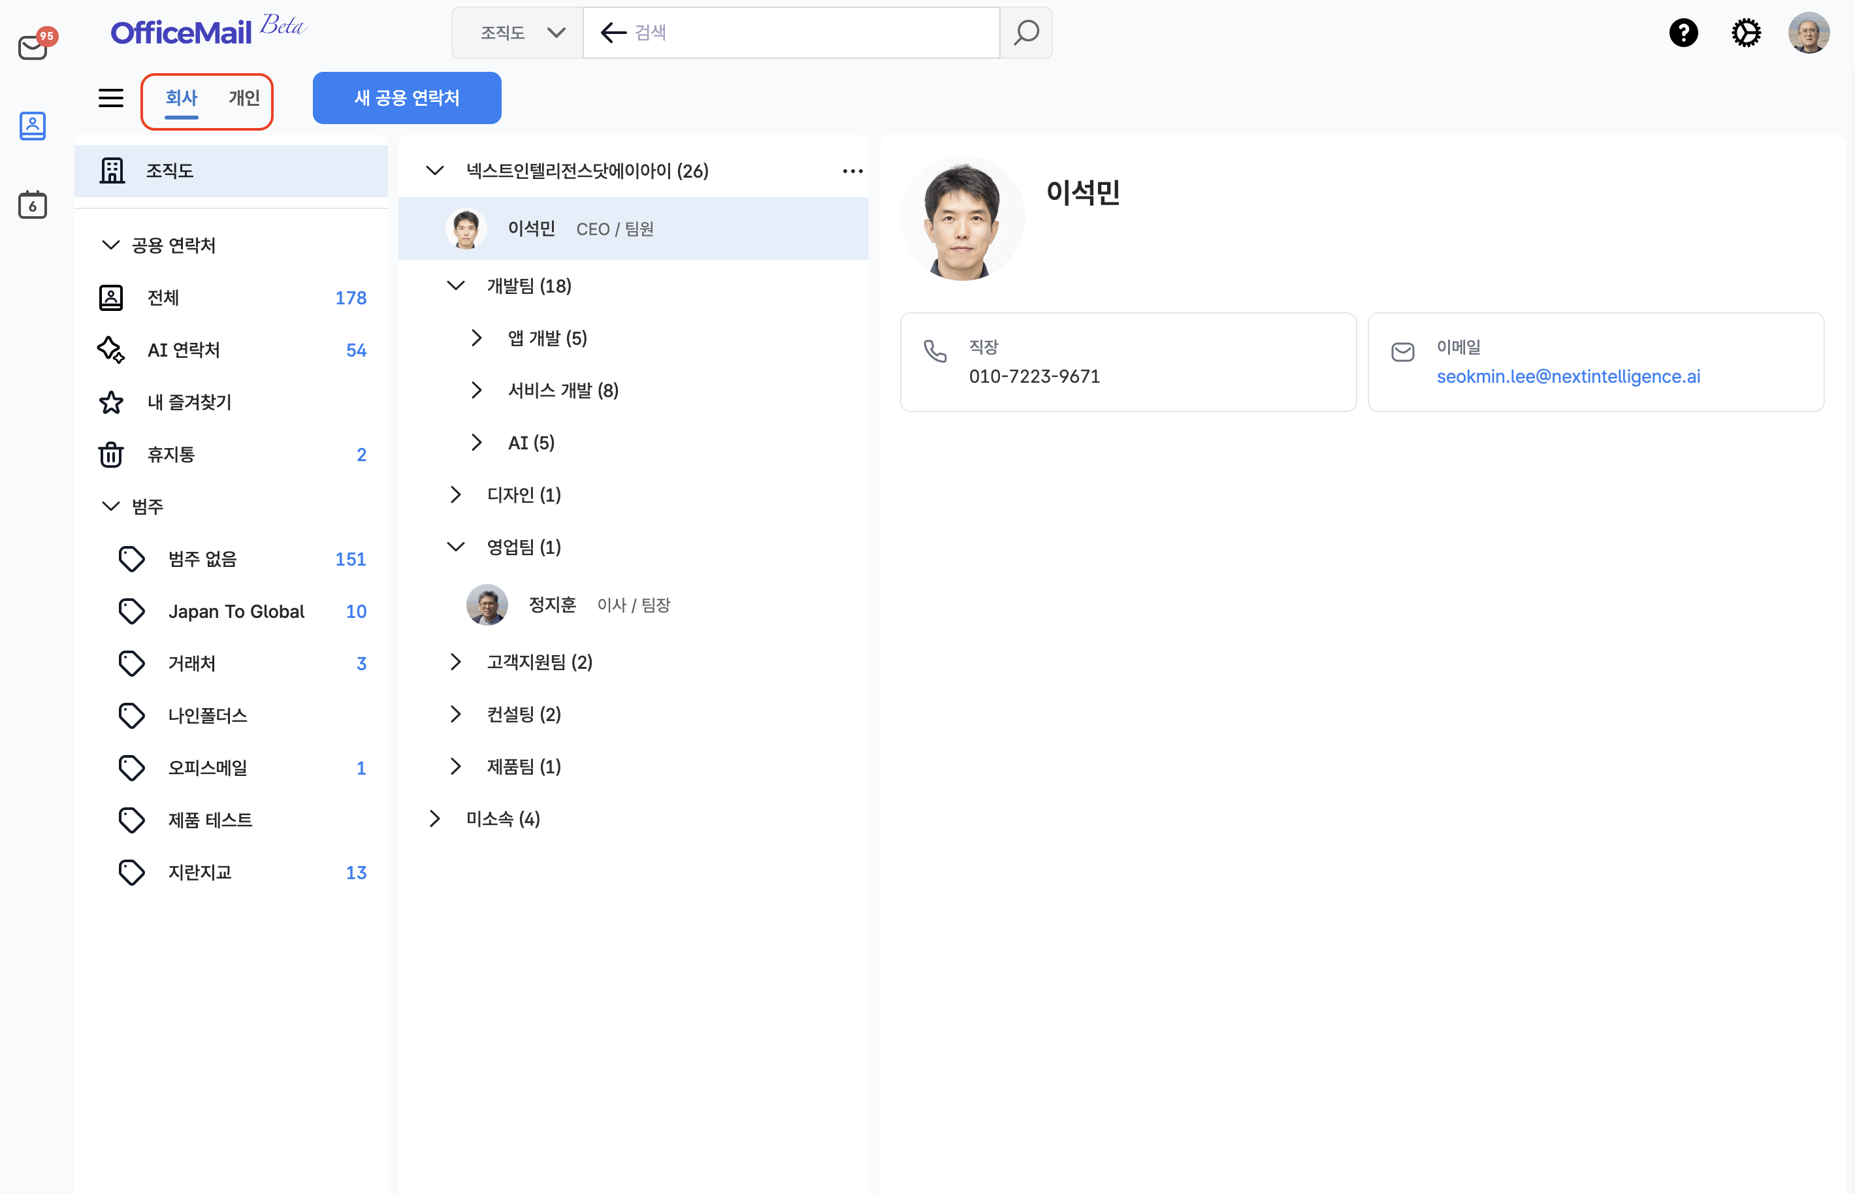
Task: Open AI 연락처 list
Action: click(x=233, y=349)
